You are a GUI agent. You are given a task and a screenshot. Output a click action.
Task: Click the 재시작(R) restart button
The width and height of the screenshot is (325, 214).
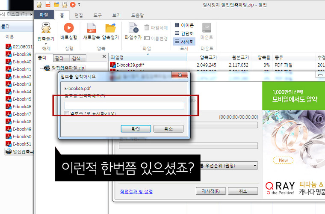(210, 191)
